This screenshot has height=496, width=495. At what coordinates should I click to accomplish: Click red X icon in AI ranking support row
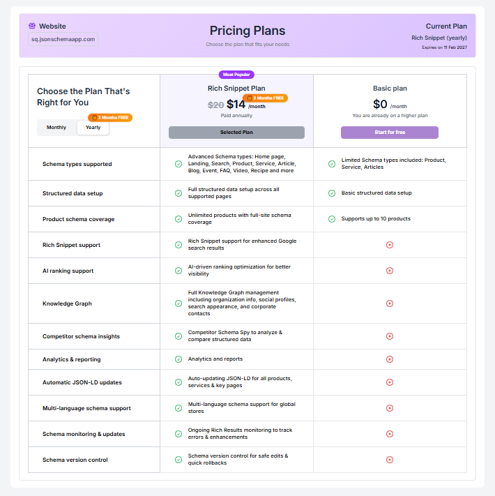tap(390, 271)
